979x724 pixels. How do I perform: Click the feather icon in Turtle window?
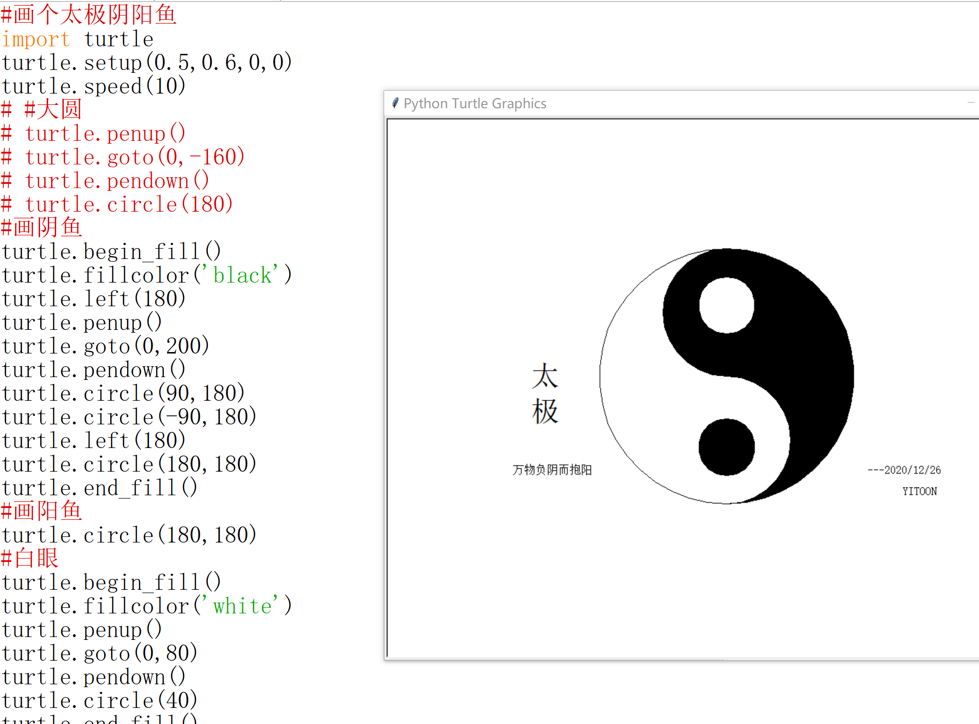(395, 103)
